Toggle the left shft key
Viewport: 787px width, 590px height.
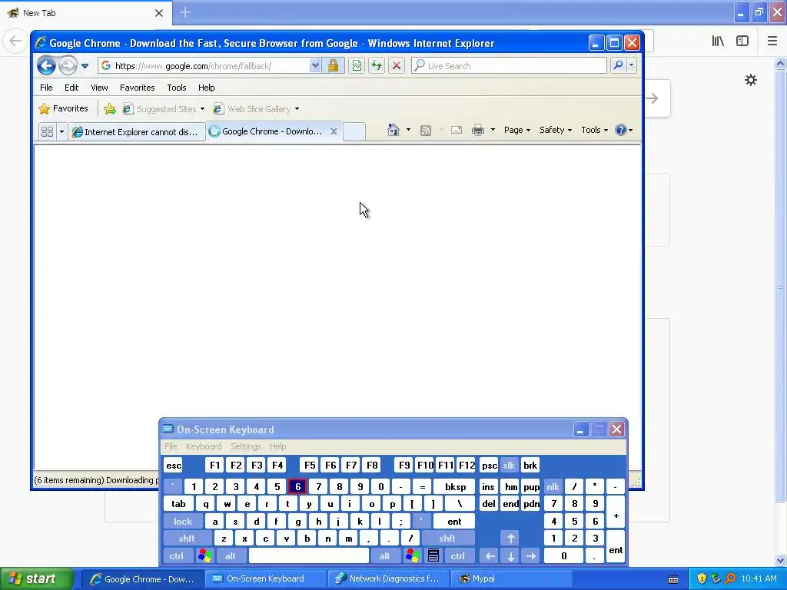(187, 539)
